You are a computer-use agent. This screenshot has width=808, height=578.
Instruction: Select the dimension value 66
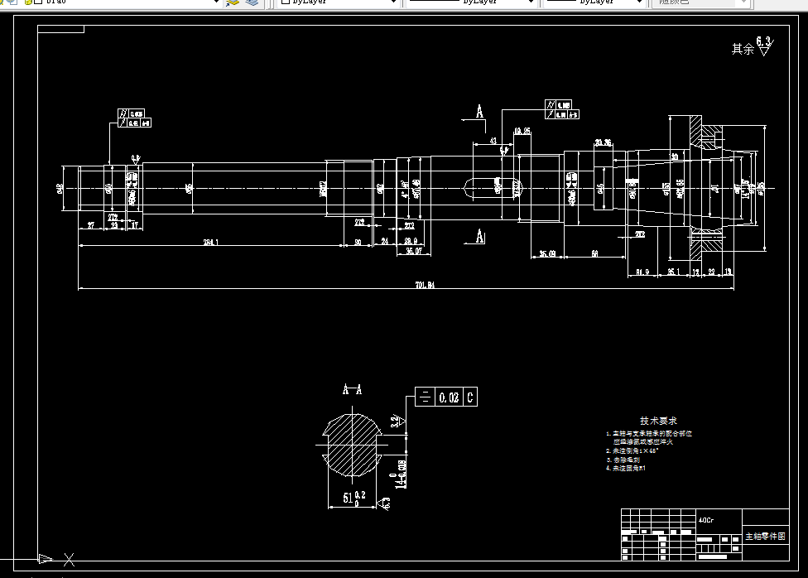pyautogui.click(x=594, y=253)
